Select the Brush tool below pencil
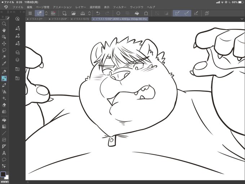The height and width of the screenshot is (184, 245). (4, 85)
